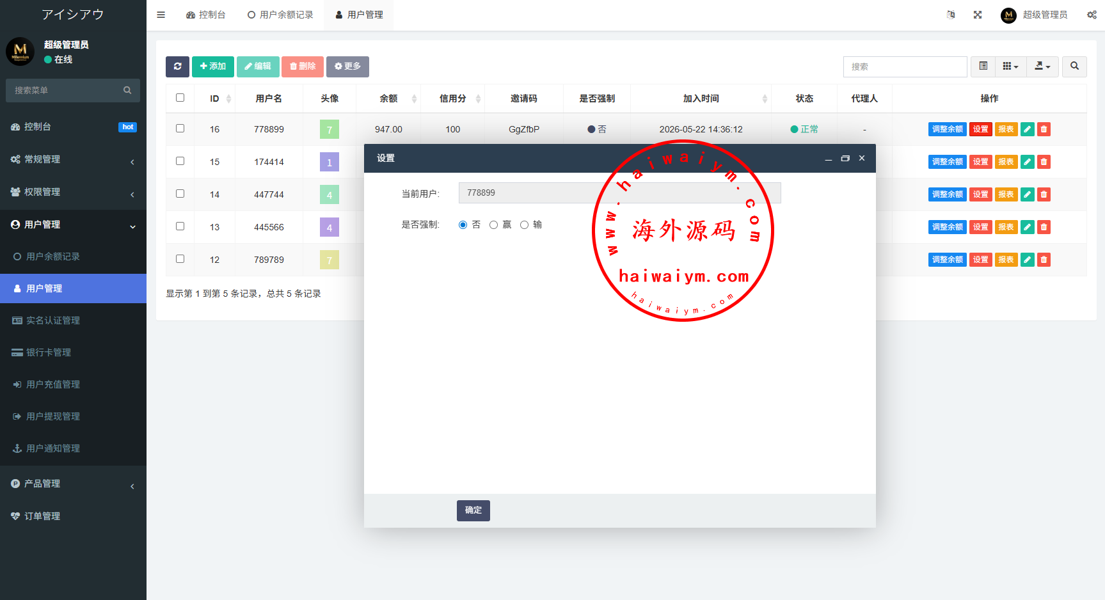Select the 赢 radio option
The width and height of the screenshot is (1105, 600).
point(493,225)
